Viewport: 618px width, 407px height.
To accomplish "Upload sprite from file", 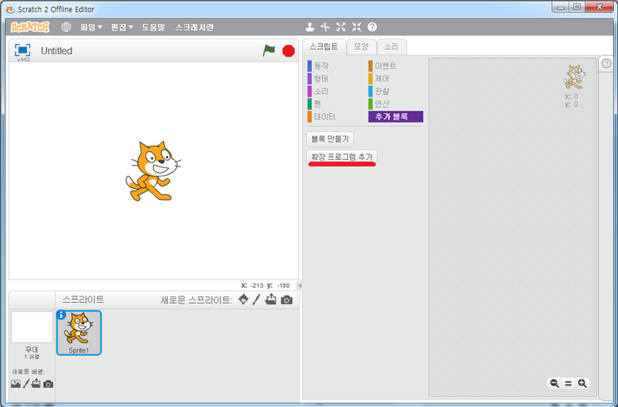I will point(271,300).
